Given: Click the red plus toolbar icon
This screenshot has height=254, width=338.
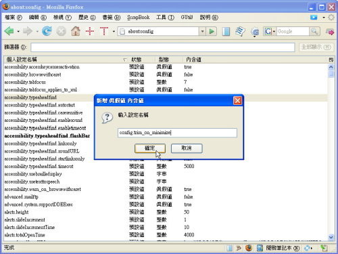Looking at the screenshot, I should pos(90,31).
